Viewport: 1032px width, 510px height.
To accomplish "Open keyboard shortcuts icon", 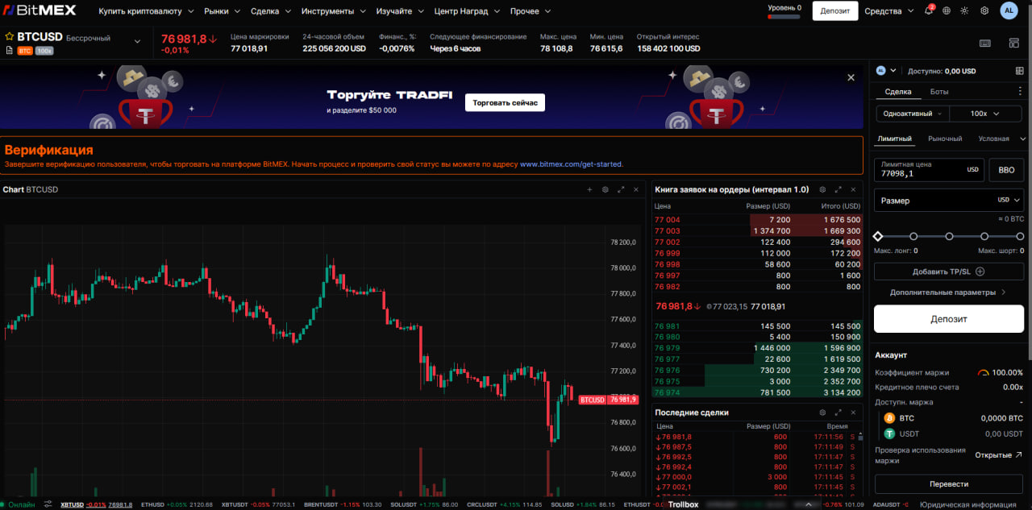I will pos(985,43).
